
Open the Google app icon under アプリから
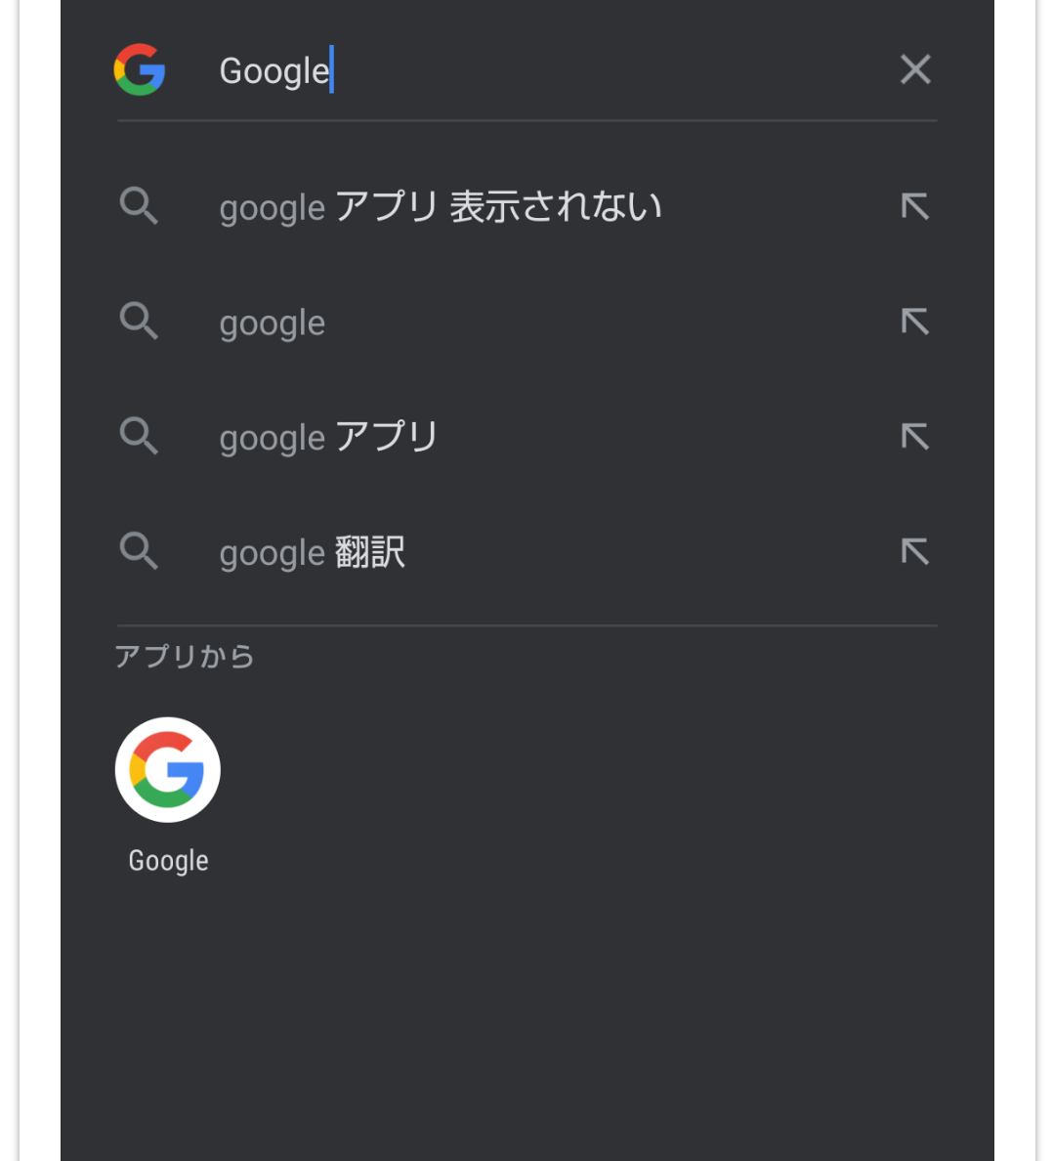tap(168, 770)
